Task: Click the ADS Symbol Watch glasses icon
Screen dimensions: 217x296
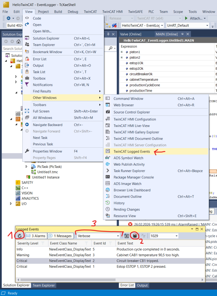Action: click(107, 158)
